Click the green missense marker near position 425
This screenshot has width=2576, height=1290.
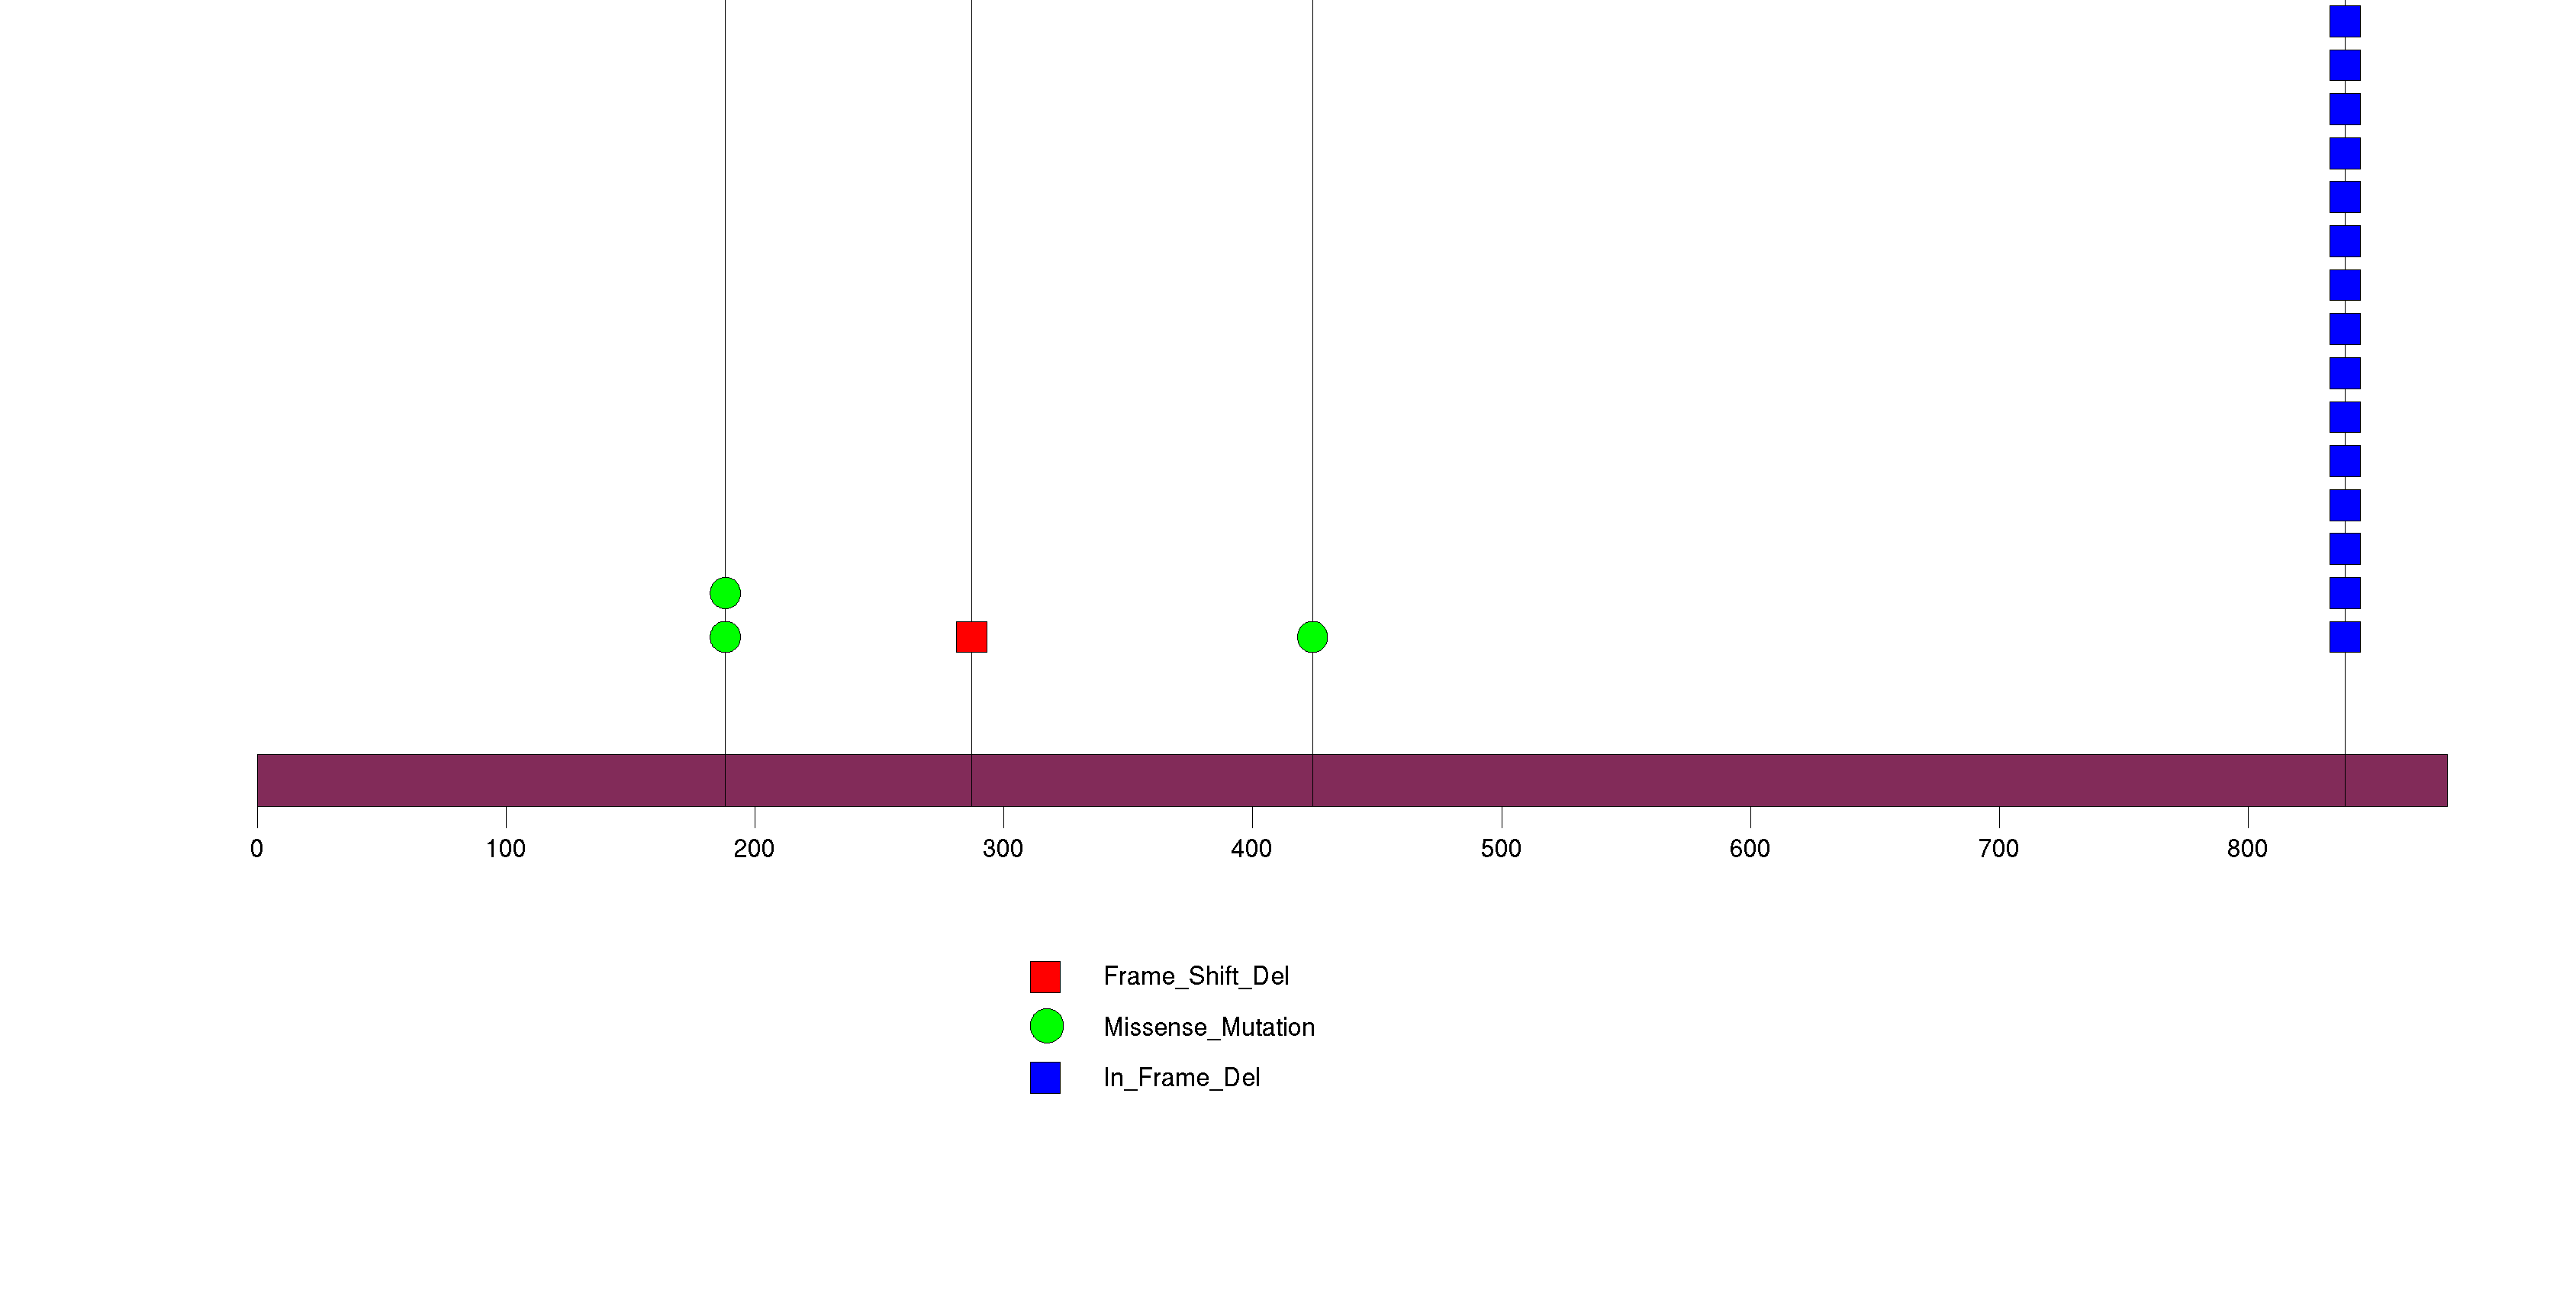click(x=1312, y=637)
